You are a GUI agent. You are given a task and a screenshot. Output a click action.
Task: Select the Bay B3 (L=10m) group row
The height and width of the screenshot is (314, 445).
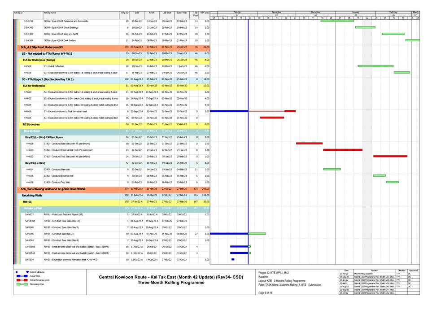click(35, 163)
